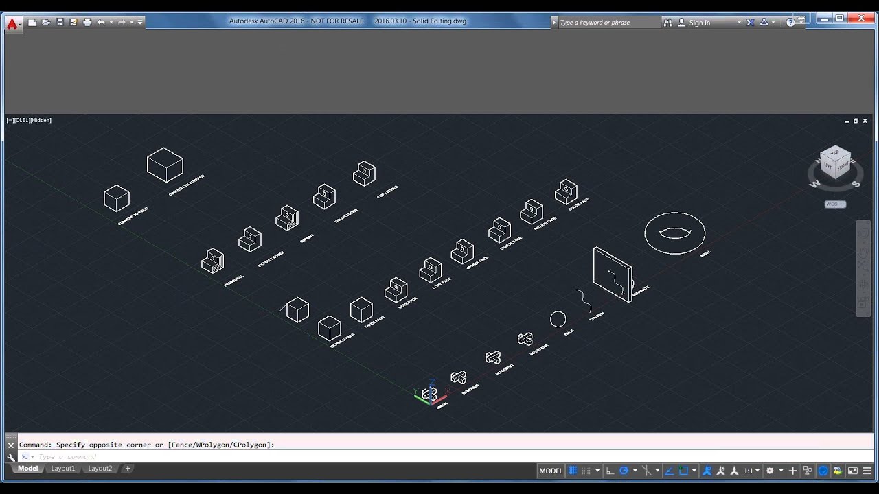The width and height of the screenshot is (879, 494).
Task: Plot the drawing with the printer icon
Action: (87, 22)
